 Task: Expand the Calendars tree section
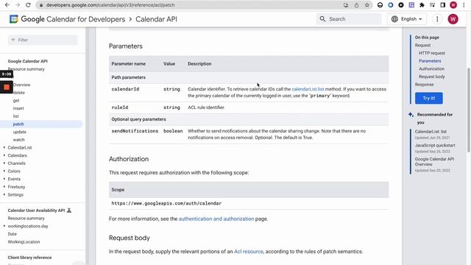(x=4, y=155)
